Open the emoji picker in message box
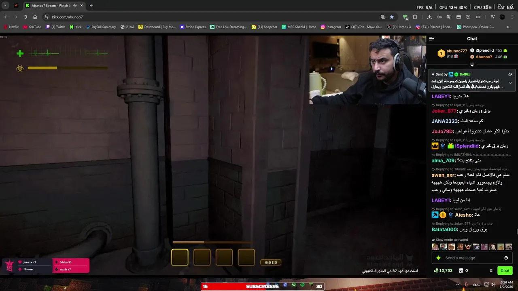The image size is (518, 291). tap(506, 258)
